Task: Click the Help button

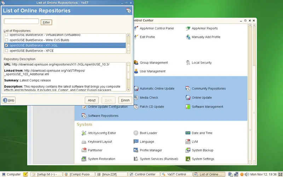Action: (8, 100)
